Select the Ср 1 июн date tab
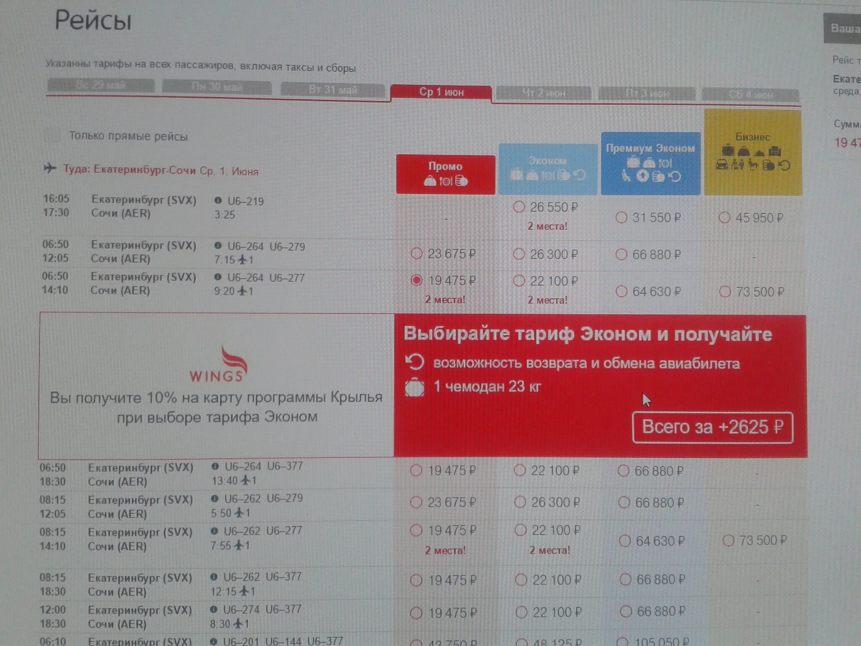This screenshot has width=861, height=646. 441,92
